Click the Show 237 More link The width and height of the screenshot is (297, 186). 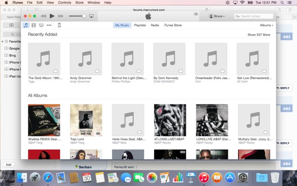(259, 35)
